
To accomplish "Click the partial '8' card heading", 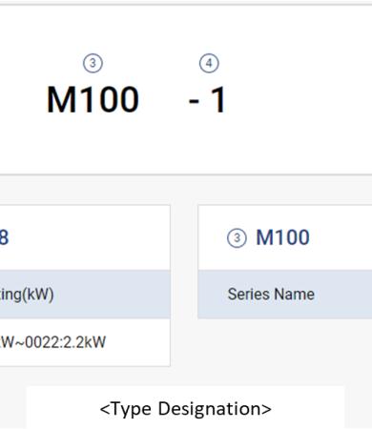I will [4, 237].
